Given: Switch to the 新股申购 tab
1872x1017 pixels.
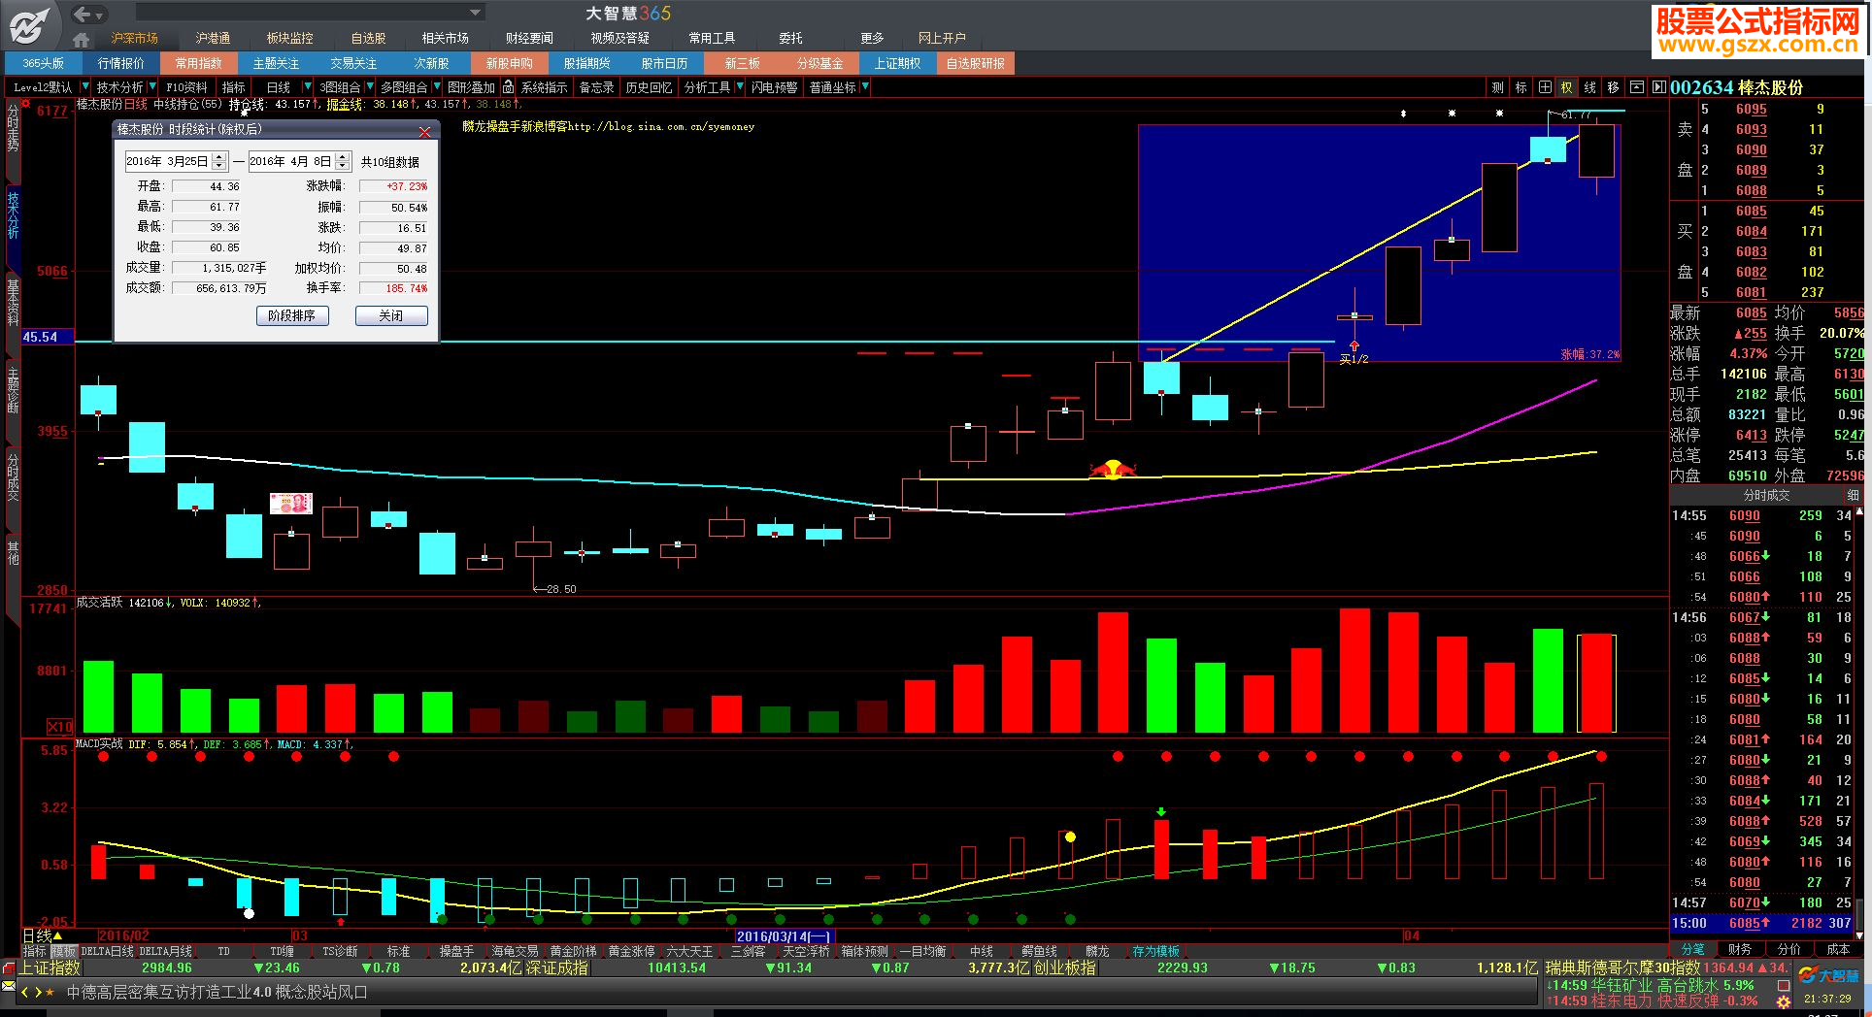Looking at the screenshot, I should pyautogui.click(x=510, y=63).
